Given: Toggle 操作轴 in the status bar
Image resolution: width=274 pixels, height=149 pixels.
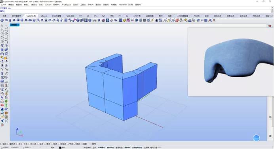Looking at the screenshot, I should tap(127, 147).
